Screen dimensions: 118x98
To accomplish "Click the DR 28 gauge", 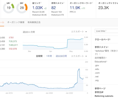I will pyautogui.click(x=22, y=8).
